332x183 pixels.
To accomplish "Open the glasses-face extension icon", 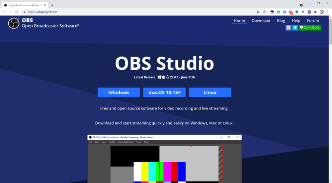I will [x=303, y=12].
